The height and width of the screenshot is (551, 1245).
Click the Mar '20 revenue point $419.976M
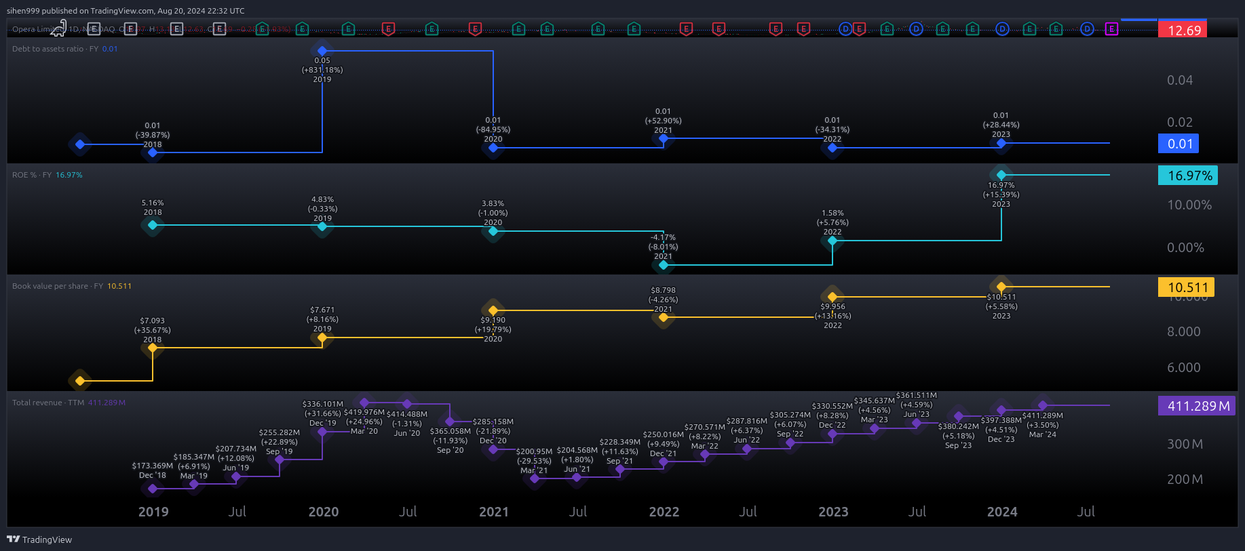[364, 403]
